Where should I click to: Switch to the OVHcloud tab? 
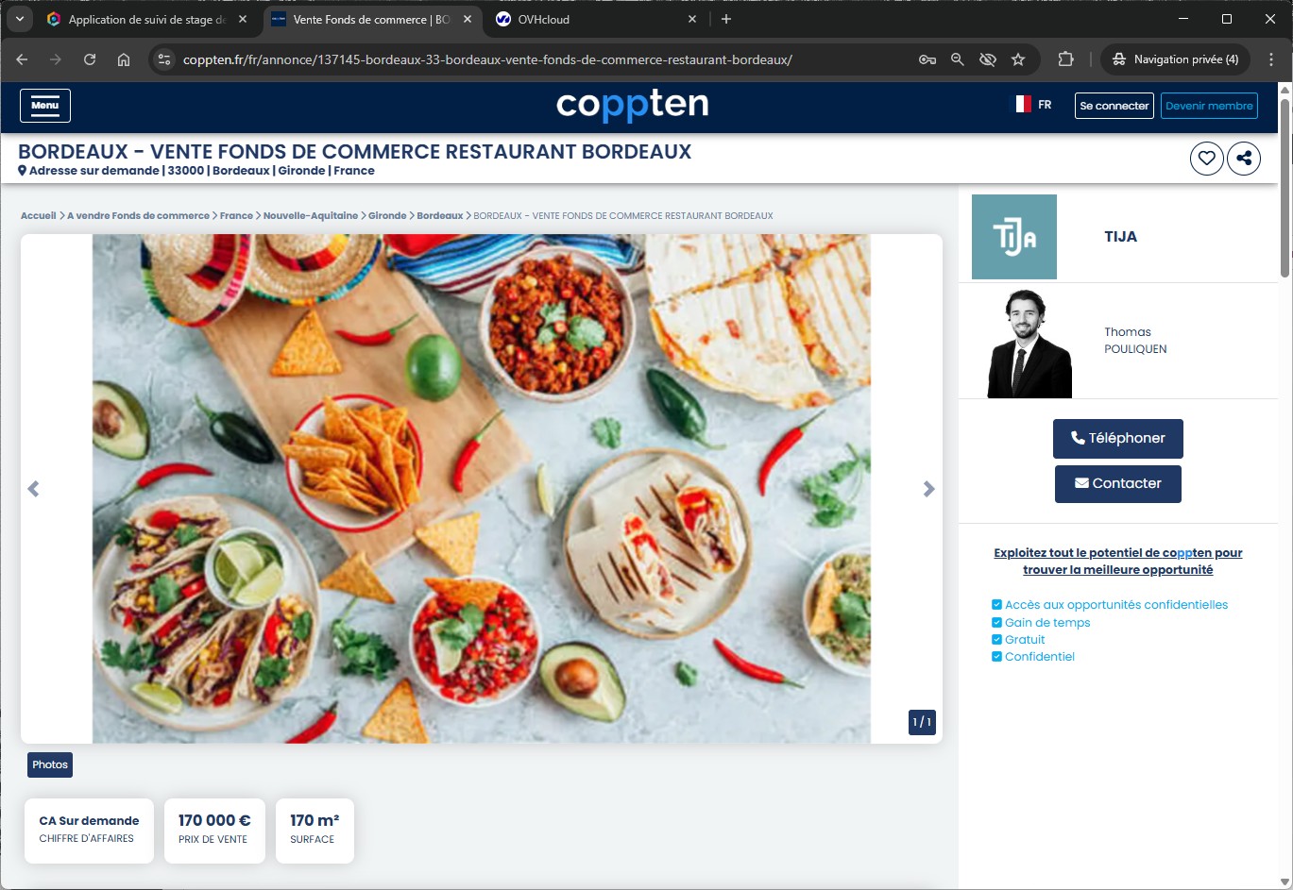595,19
